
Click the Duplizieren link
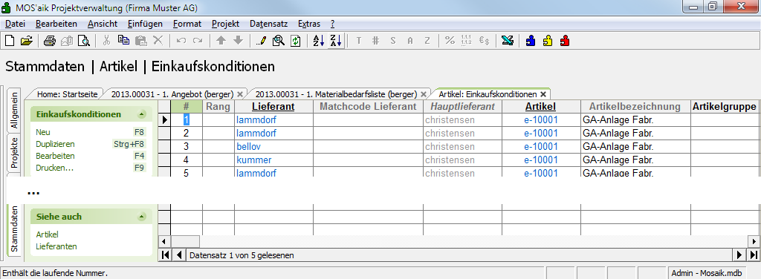click(55, 144)
